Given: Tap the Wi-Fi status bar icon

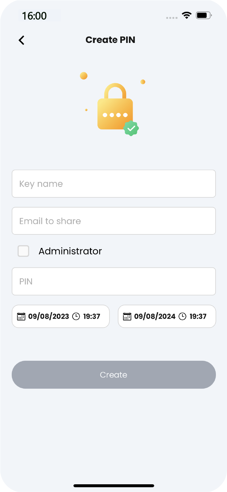Looking at the screenshot, I should coord(187,15).
